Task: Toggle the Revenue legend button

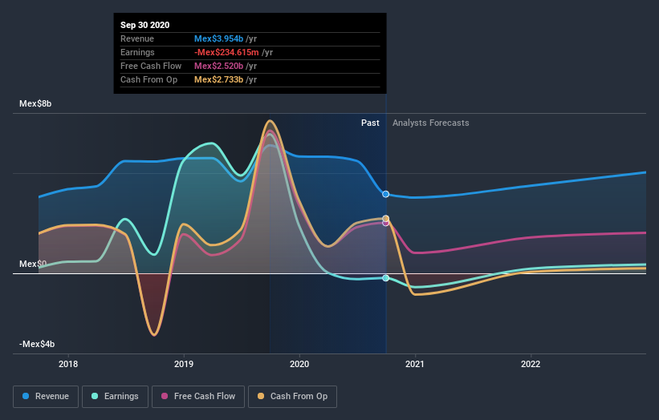Action: click(46, 397)
